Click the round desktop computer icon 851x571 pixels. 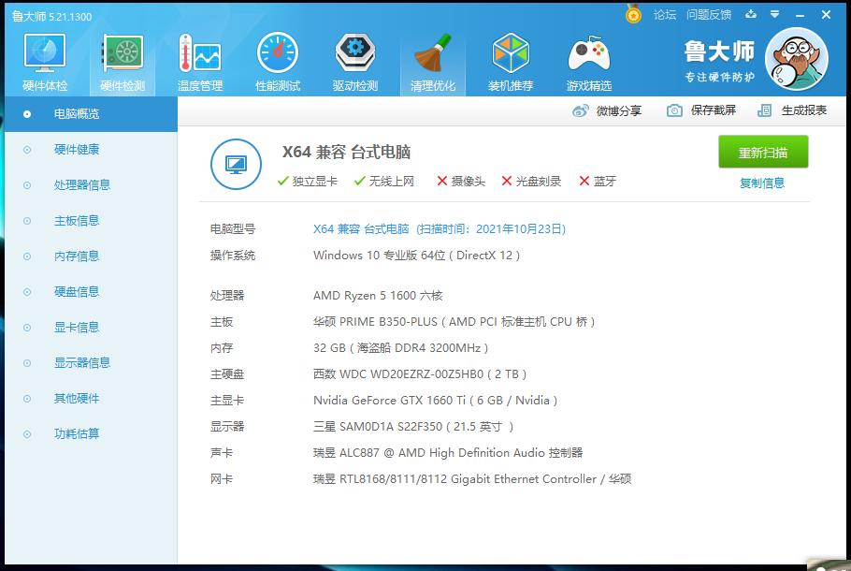coord(236,164)
